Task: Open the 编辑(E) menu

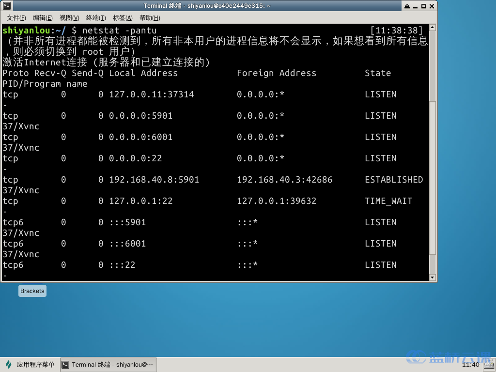Action: [x=43, y=18]
